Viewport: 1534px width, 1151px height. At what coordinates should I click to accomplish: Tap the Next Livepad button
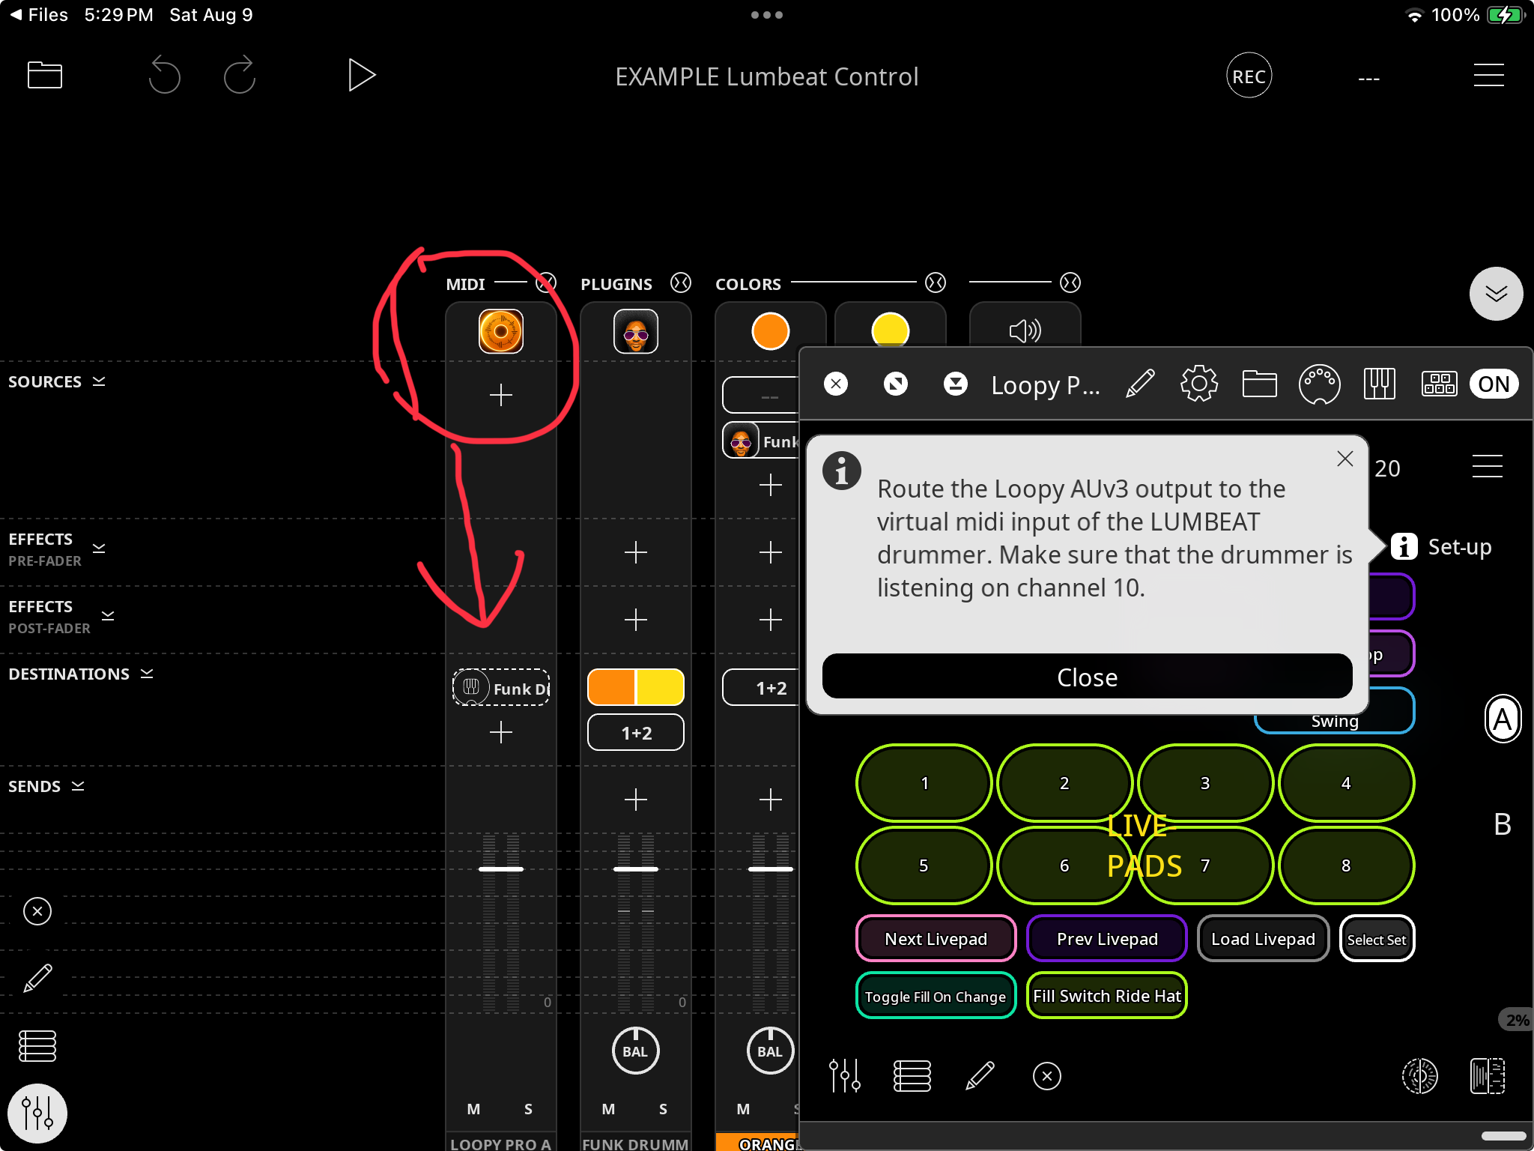pyautogui.click(x=936, y=939)
